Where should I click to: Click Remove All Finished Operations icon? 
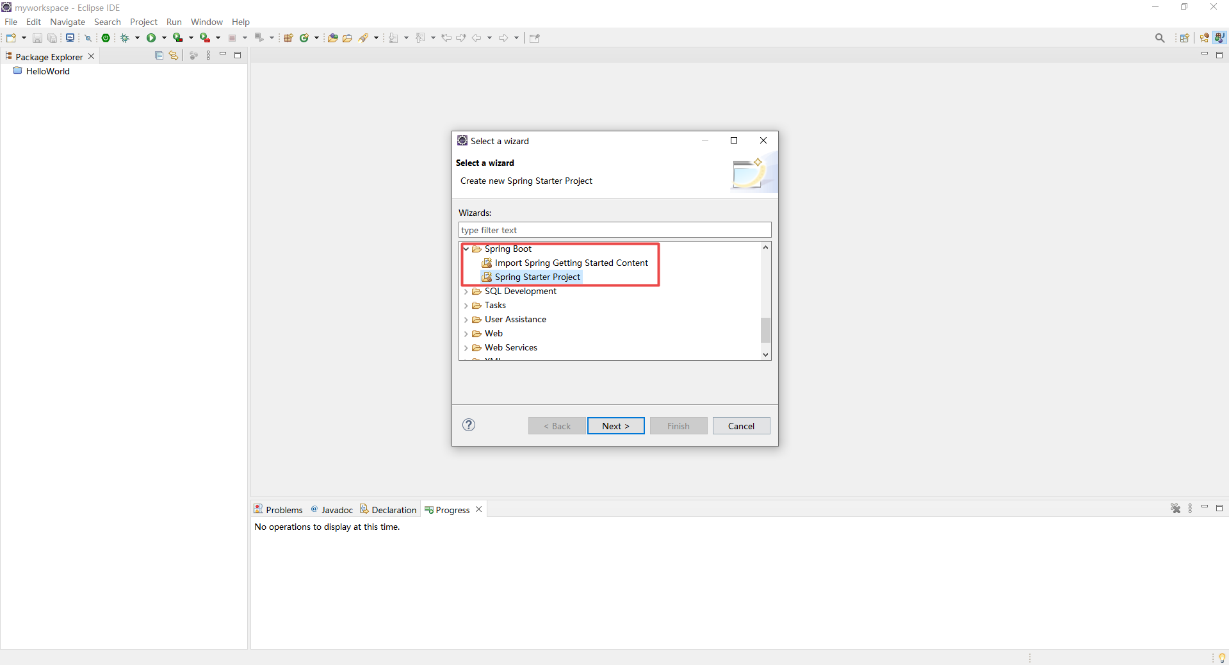point(1176,508)
